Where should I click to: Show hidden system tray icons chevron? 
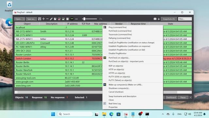click(x=163, y=114)
